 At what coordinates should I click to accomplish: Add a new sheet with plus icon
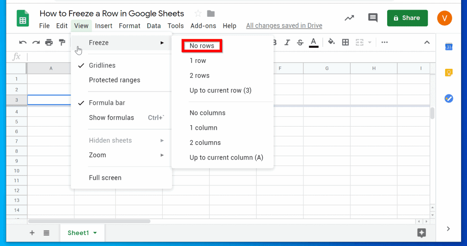click(x=32, y=233)
